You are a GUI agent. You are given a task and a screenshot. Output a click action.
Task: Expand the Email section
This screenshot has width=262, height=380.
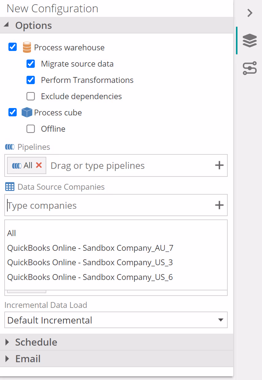pyautogui.click(x=28, y=359)
